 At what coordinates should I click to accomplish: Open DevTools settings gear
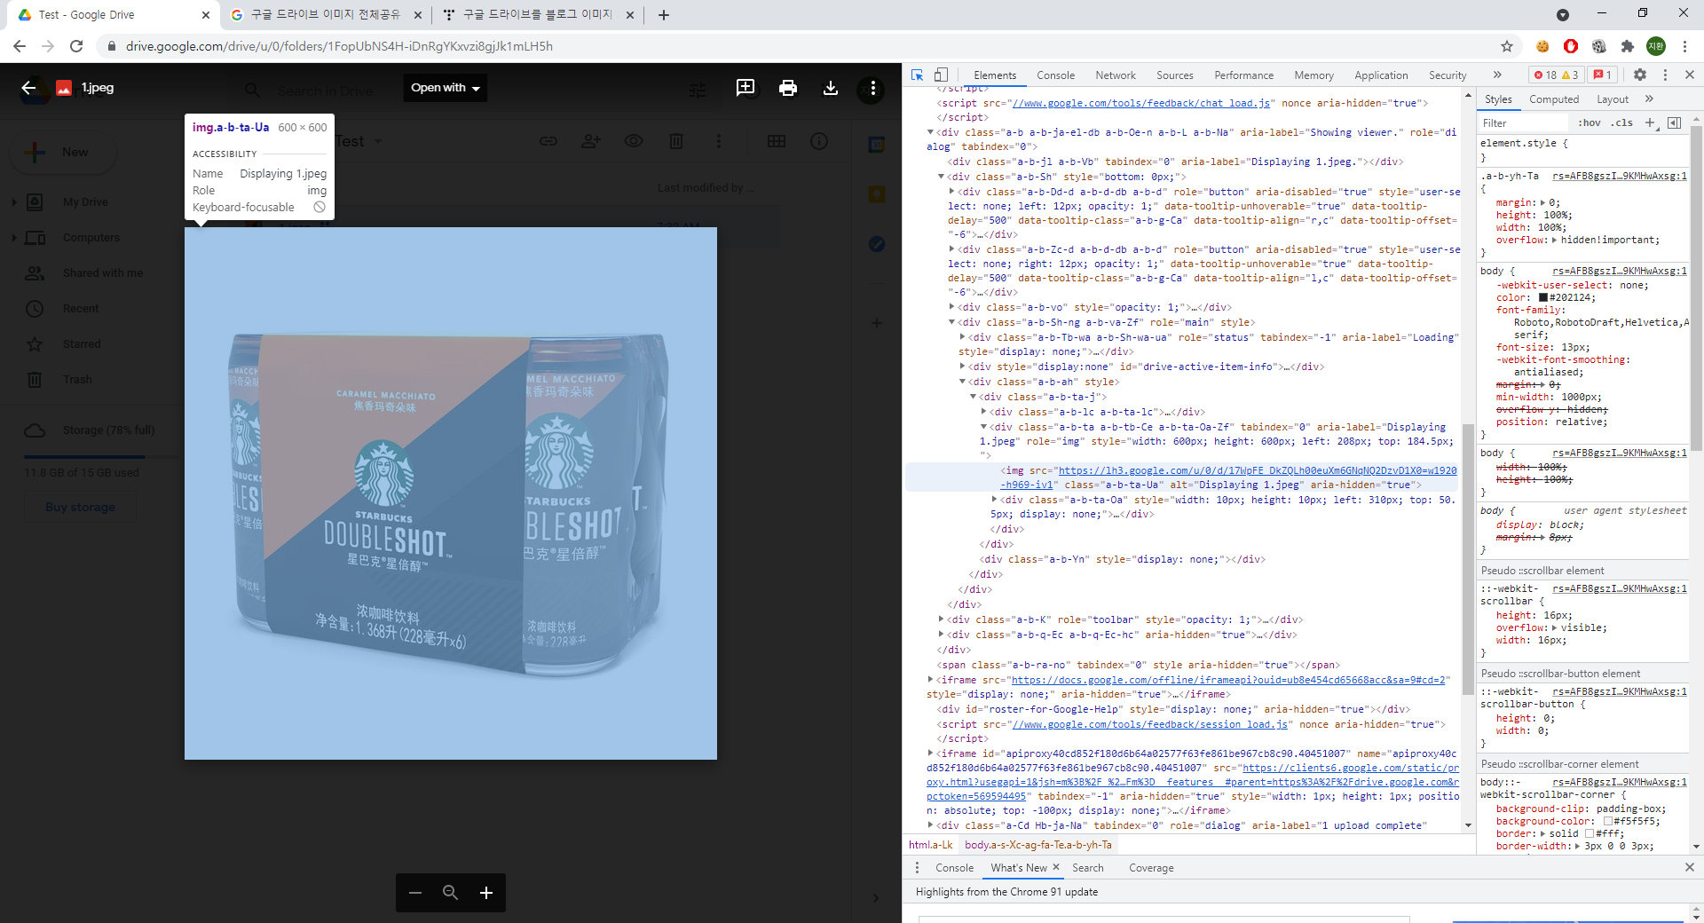(1640, 75)
